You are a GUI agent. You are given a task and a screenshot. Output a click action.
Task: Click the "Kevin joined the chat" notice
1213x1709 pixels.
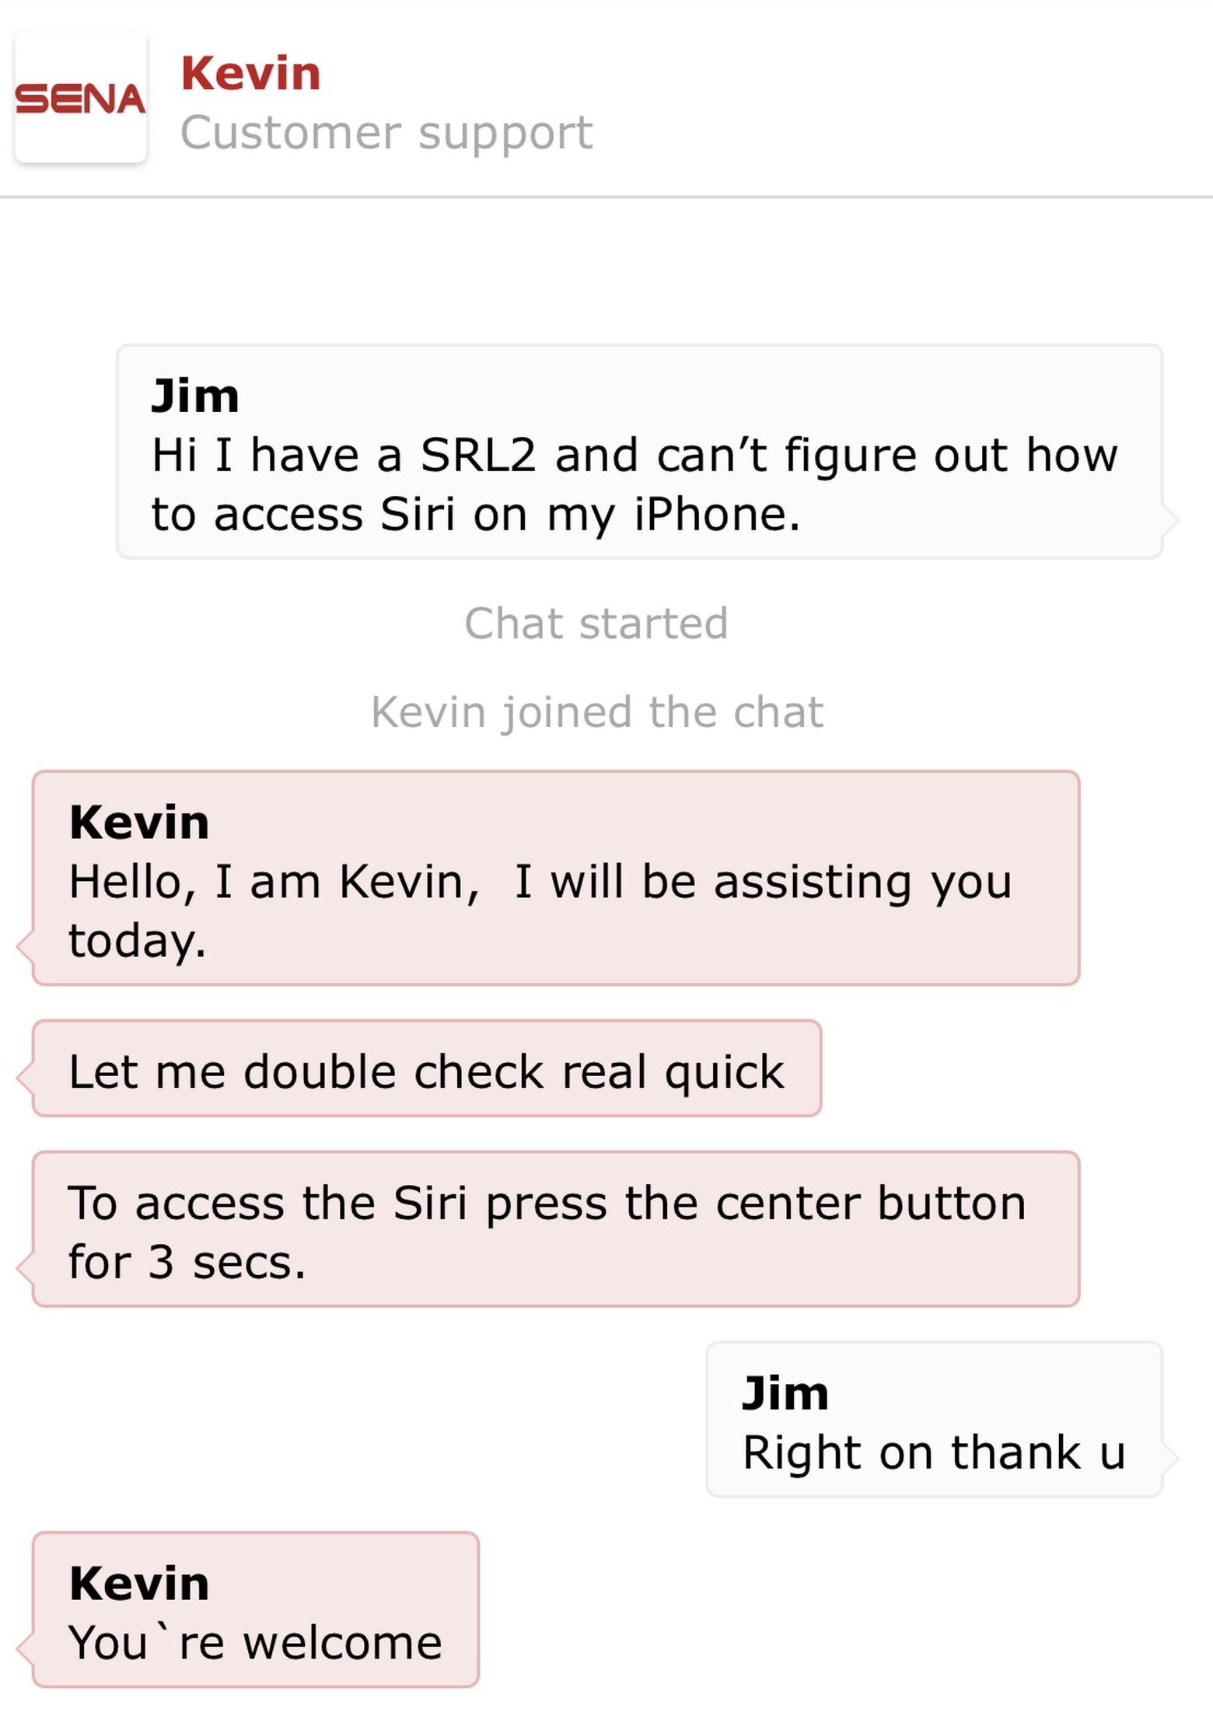[596, 712]
